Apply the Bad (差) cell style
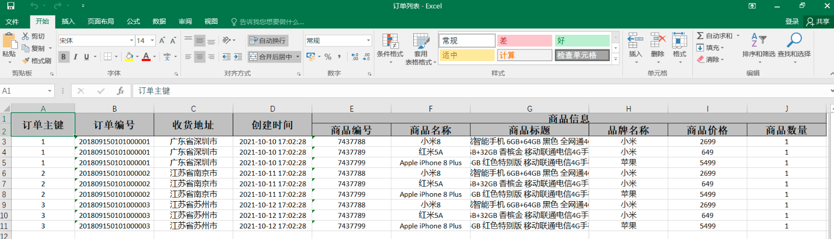Screen dimensions: 834x239 [524, 41]
